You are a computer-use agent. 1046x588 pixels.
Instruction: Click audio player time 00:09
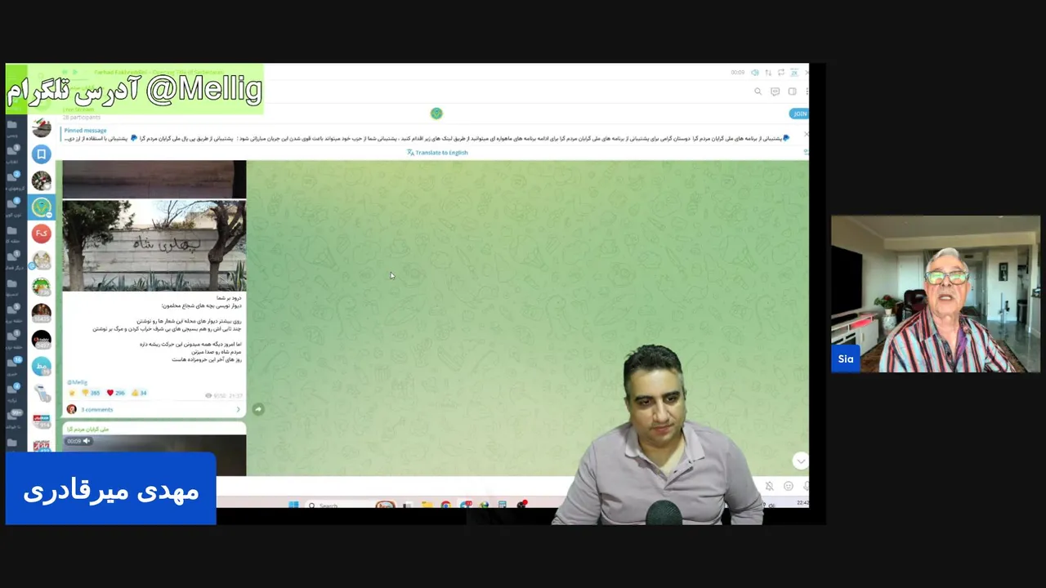point(738,73)
